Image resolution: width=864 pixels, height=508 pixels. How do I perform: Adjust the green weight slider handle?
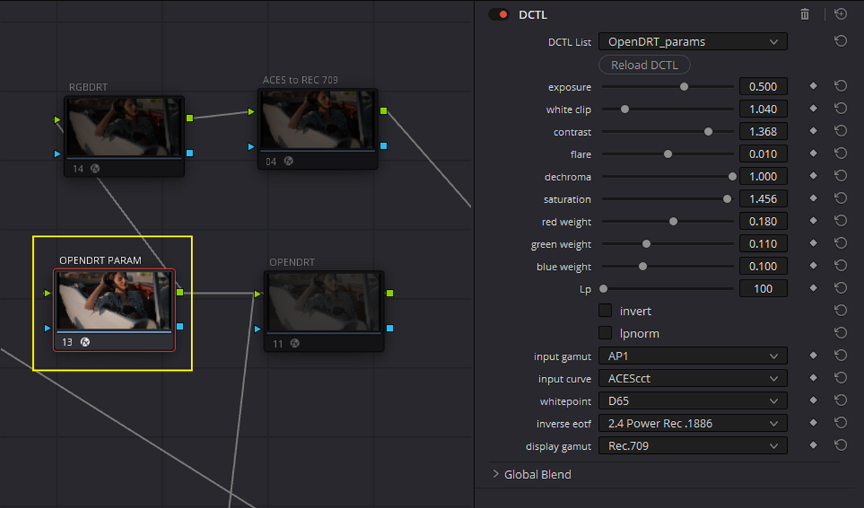(x=646, y=244)
